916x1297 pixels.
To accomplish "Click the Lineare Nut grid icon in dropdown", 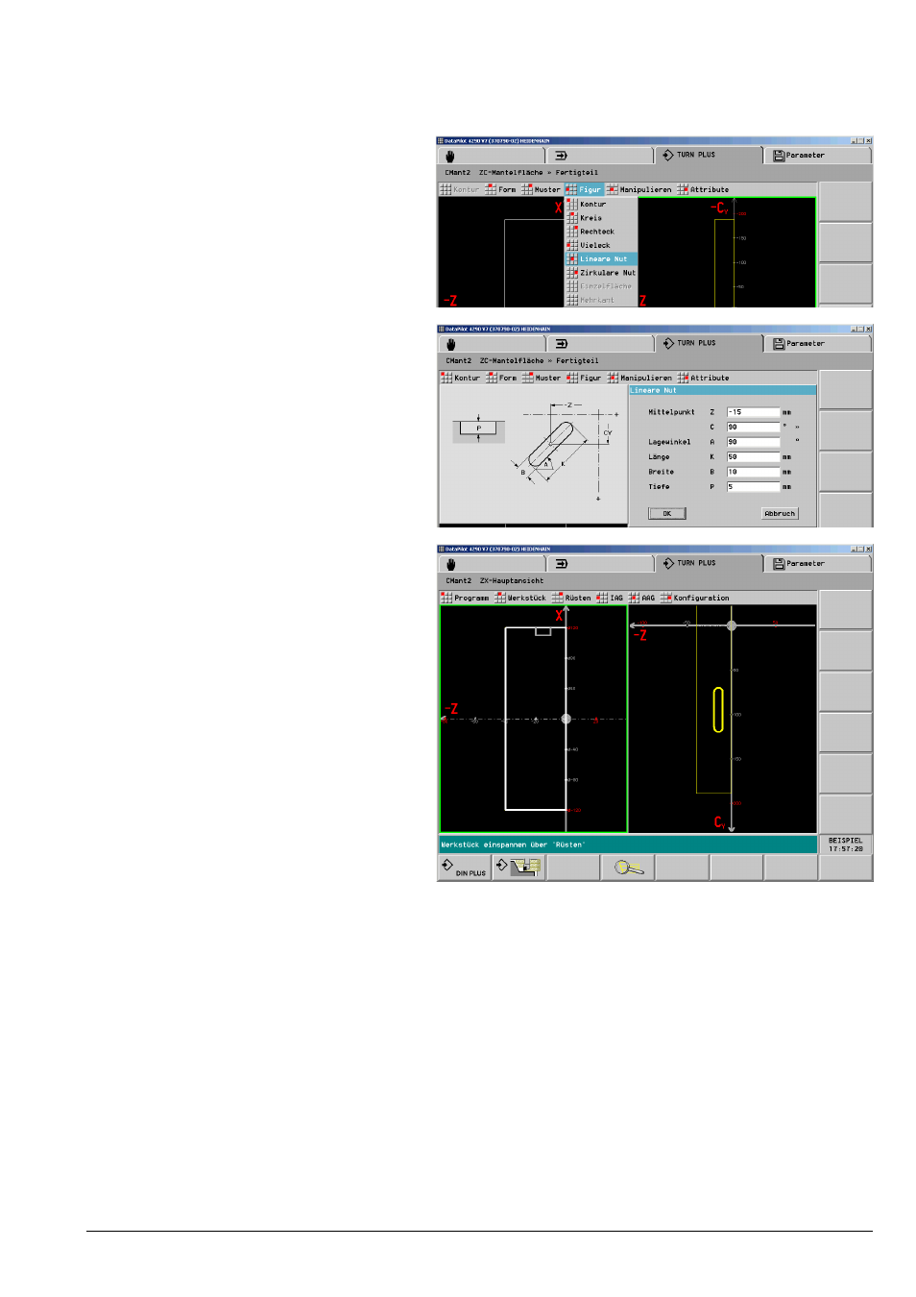I will (572, 258).
